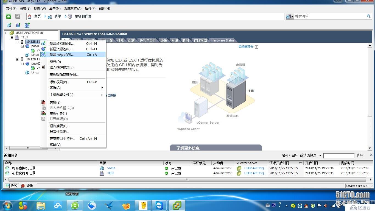This screenshot has width=375, height=211.
Task: Switch to the Hardware Status tab
Action: [223, 40]
